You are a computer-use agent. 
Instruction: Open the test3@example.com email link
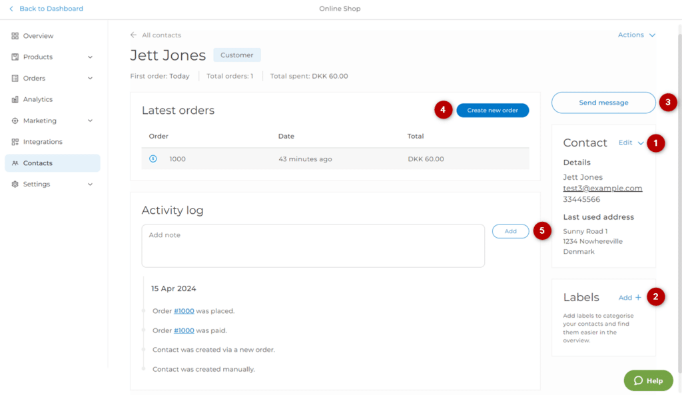(x=602, y=189)
